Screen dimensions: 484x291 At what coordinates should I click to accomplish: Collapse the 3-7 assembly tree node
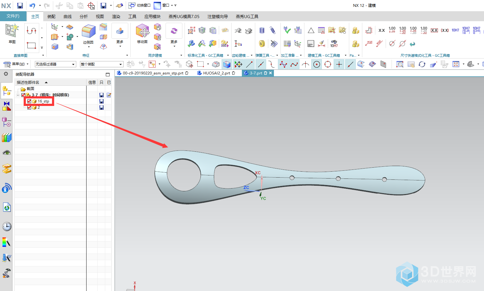point(18,95)
